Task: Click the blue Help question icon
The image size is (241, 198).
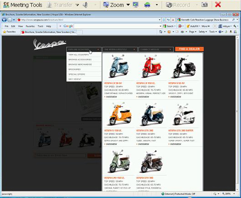Action: click(220, 32)
